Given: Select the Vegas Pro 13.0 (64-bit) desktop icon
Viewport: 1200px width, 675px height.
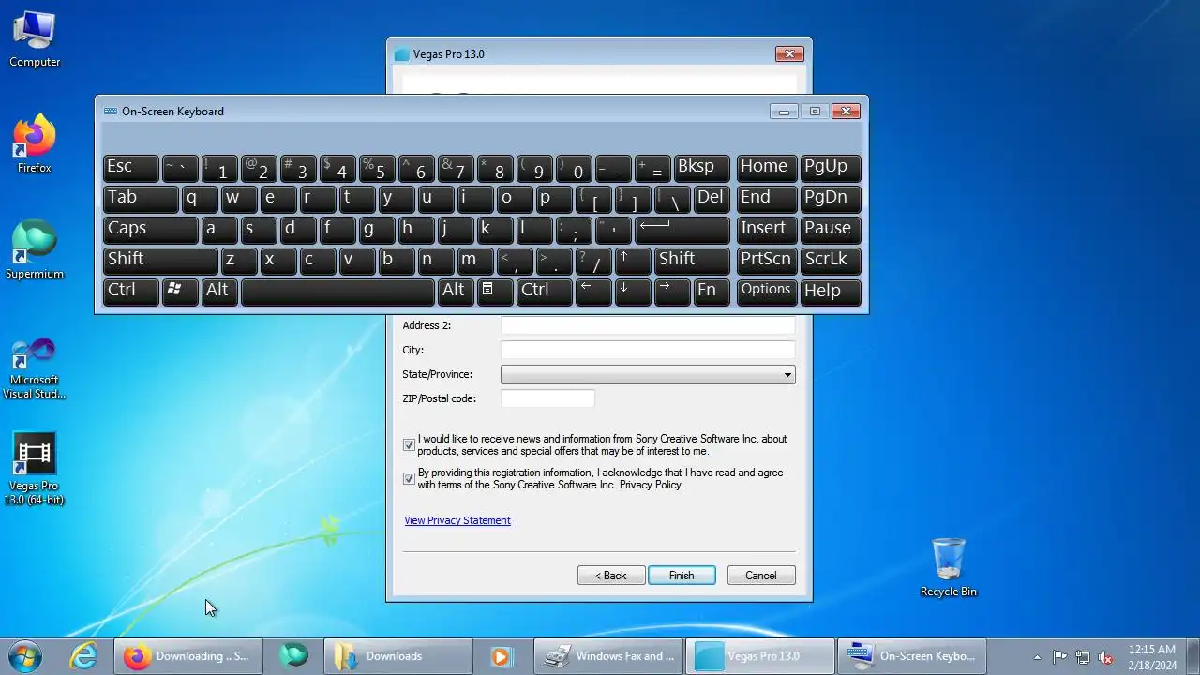Looking at the screenshot, I should point(35,469).
